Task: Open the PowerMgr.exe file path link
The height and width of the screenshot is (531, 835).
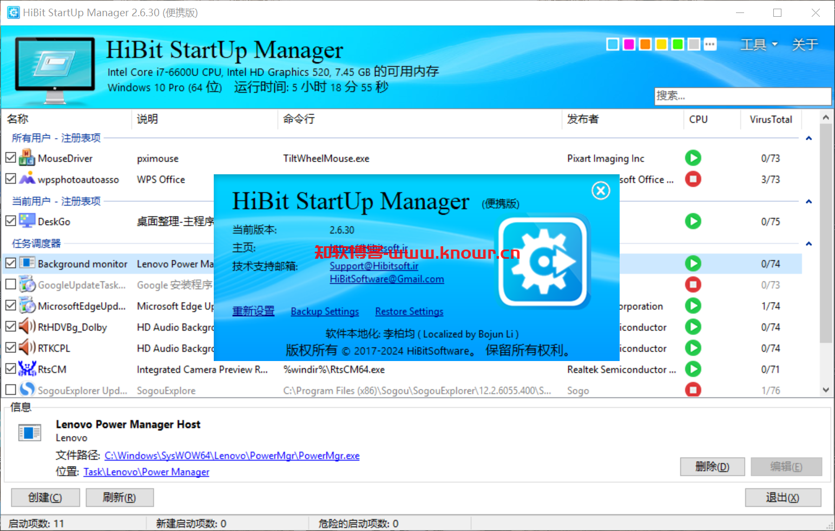Action: [232, 456]
